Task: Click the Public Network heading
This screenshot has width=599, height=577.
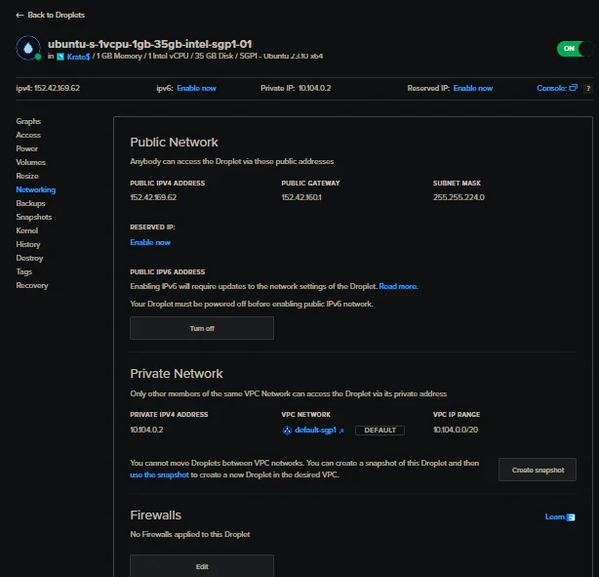Action: click(x=174, y=143)
